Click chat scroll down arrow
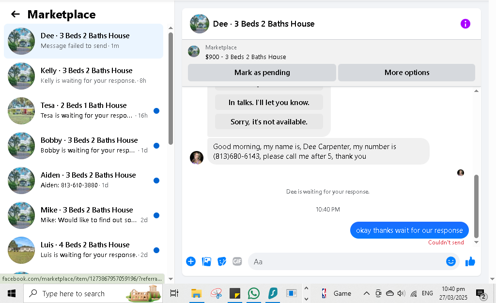 pos(477,242)
